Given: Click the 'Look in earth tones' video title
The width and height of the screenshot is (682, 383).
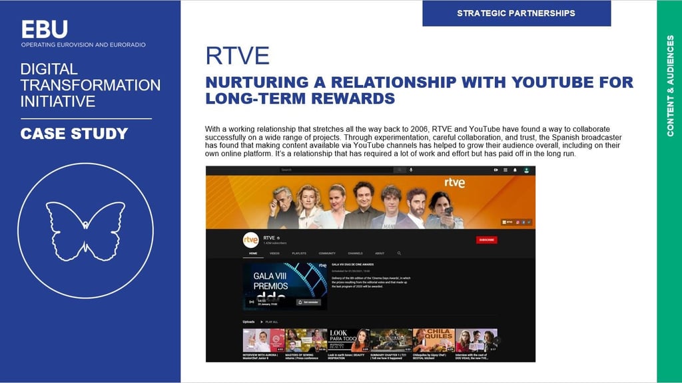Looking at the screenshot, I should click(x=346, y=356).
